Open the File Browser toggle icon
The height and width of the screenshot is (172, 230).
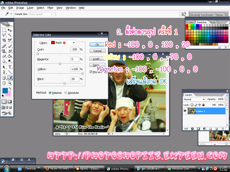[x=183, y=14]
